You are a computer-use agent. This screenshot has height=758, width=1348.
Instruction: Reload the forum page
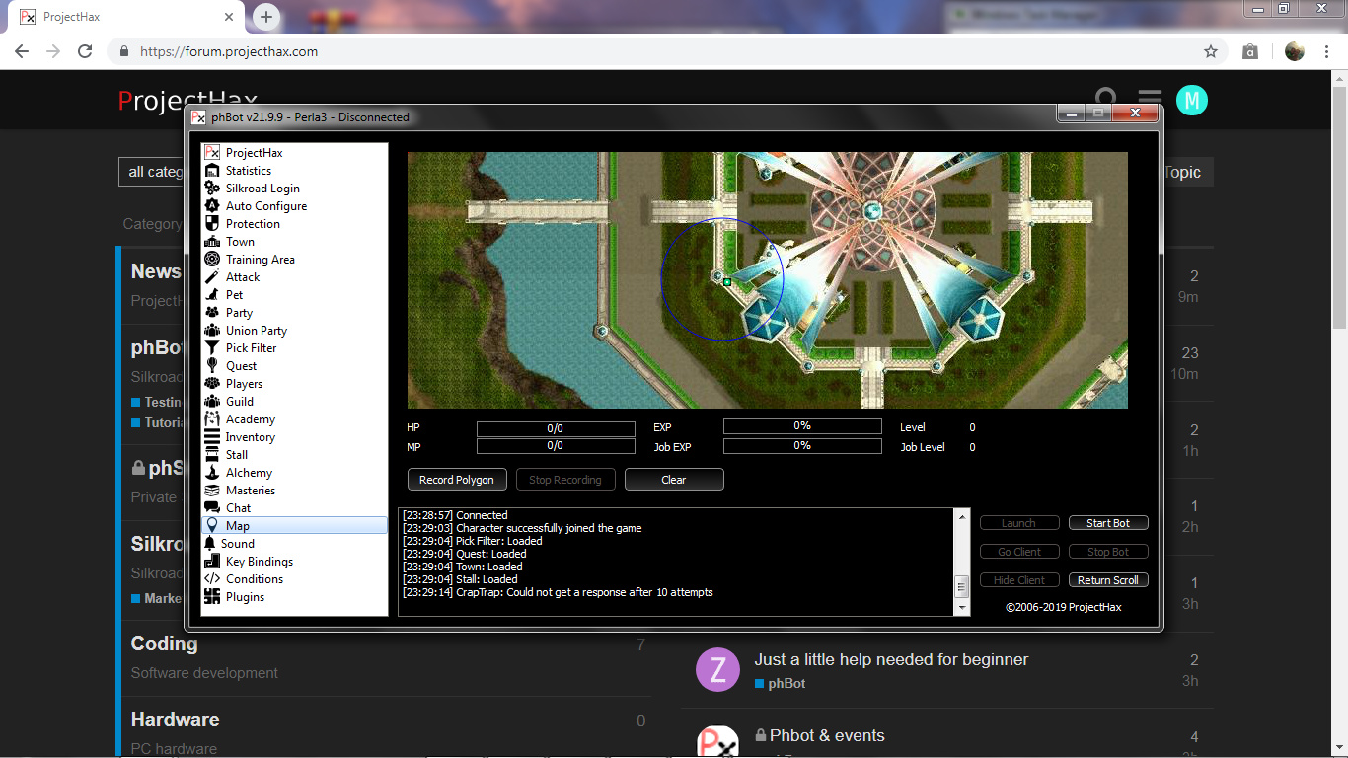coord(85,51)
